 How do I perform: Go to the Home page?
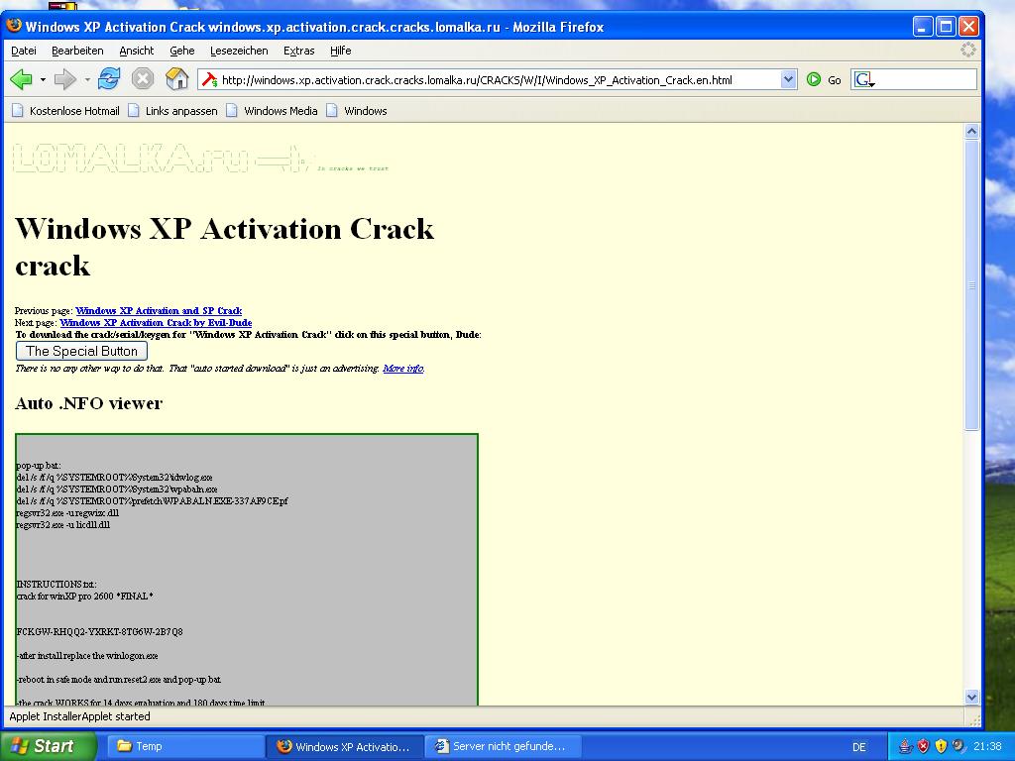pos(176,79)
